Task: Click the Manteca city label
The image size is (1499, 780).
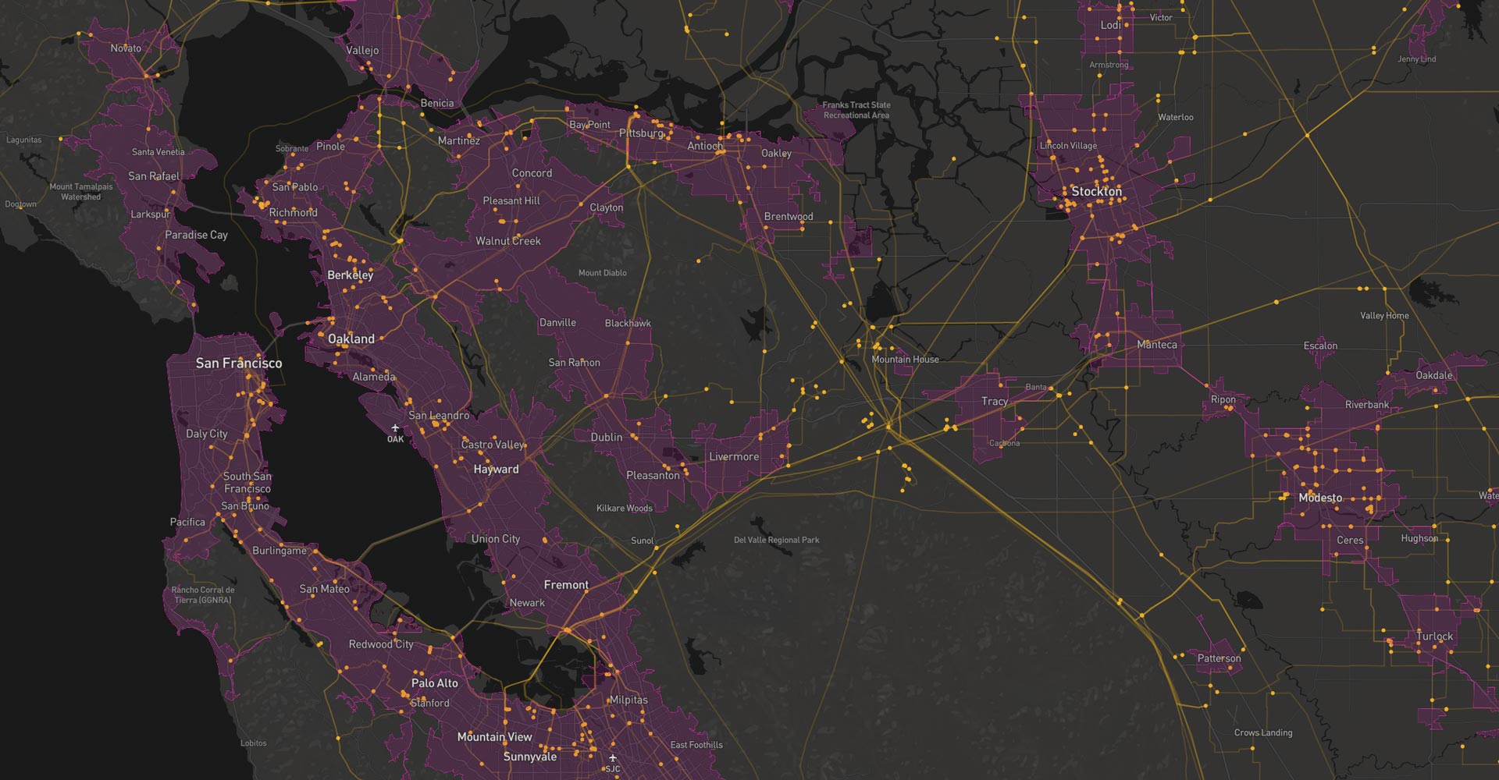Action: coord(1156,345)
